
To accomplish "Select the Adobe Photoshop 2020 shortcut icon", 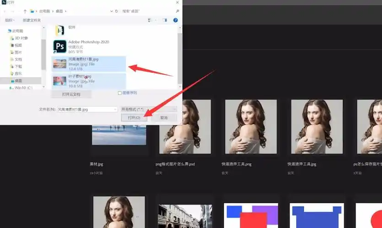I will 60,47.
